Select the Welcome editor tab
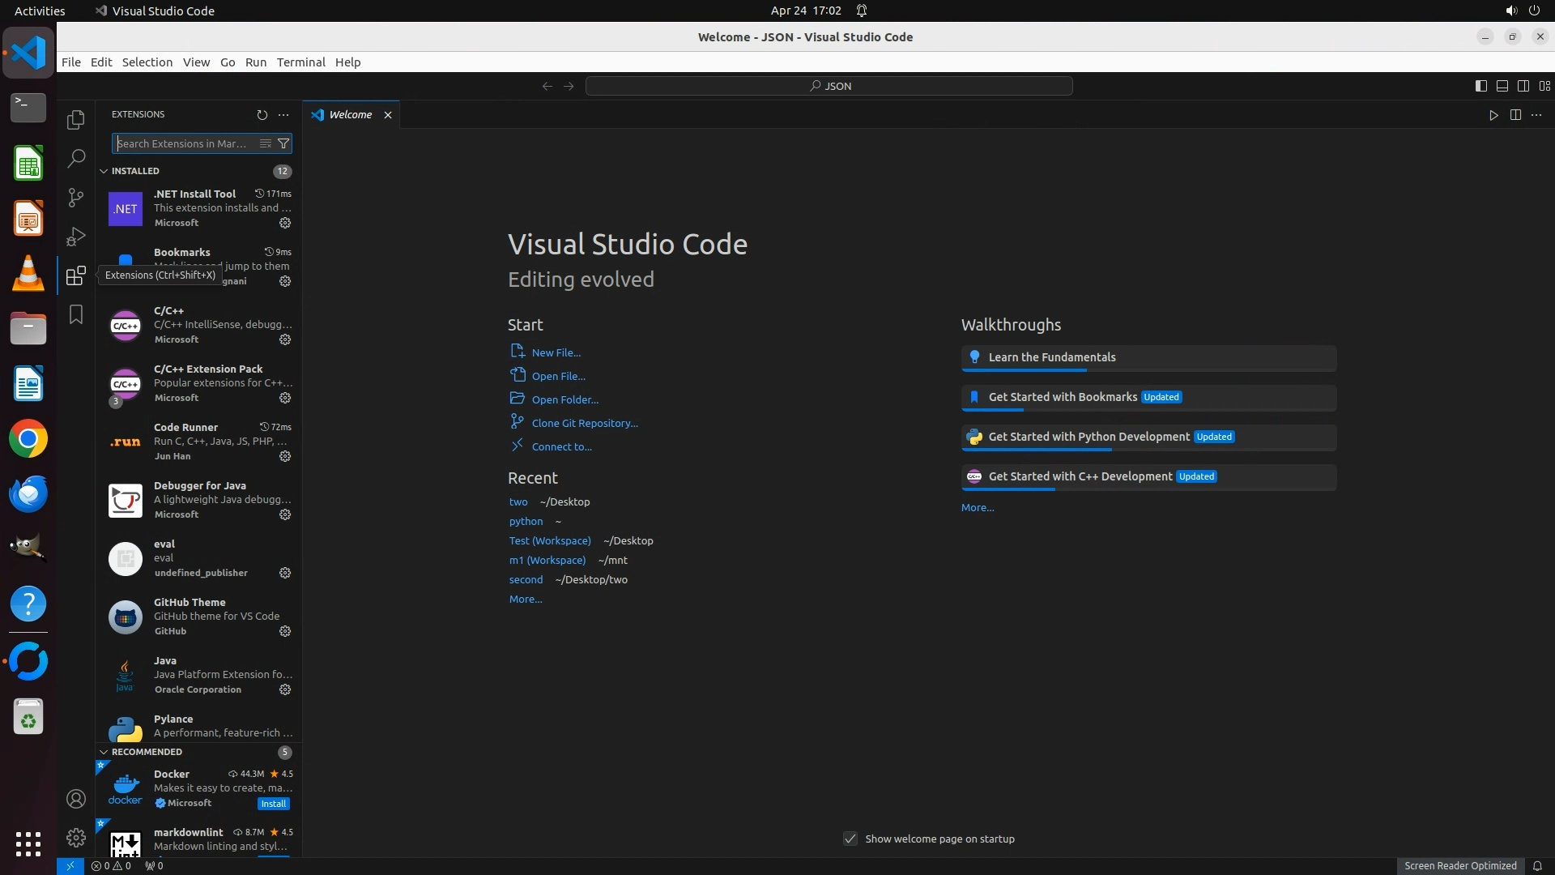Viewport: 1555px width, 875px height. click(x=350, y=115)
